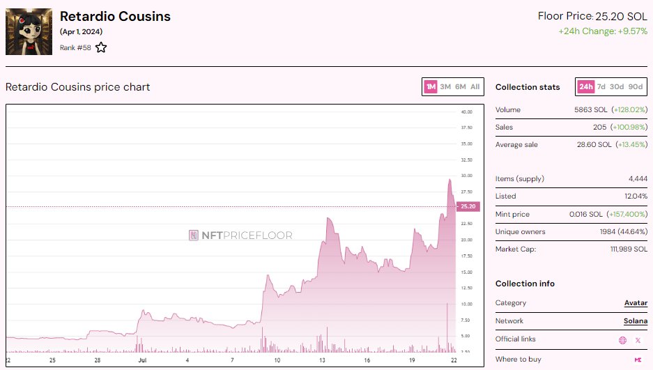Click the Floor Price 25.20 SOL text
653x370 pixels.
(x=592, y=16)
